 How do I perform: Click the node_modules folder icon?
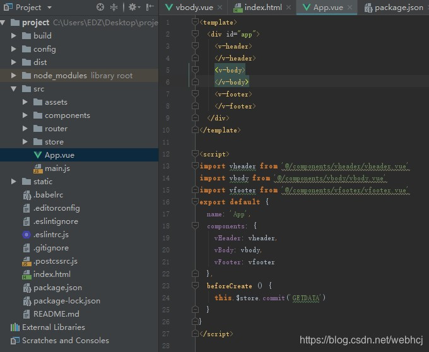click(x=26, y=75)
